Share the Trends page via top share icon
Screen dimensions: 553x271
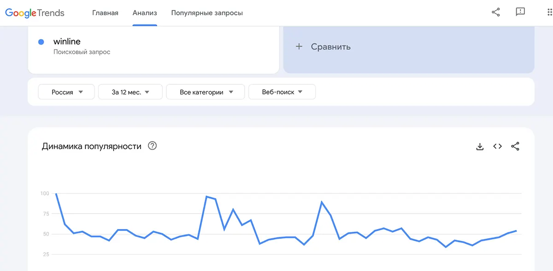pyautogui.click(x=495, y=12)
